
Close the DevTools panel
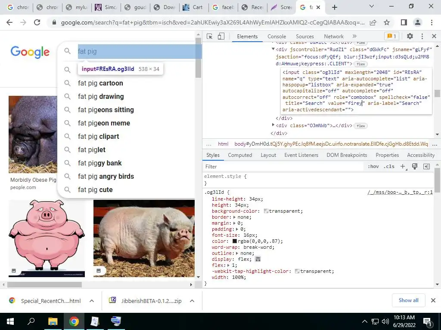click(434, 36)
